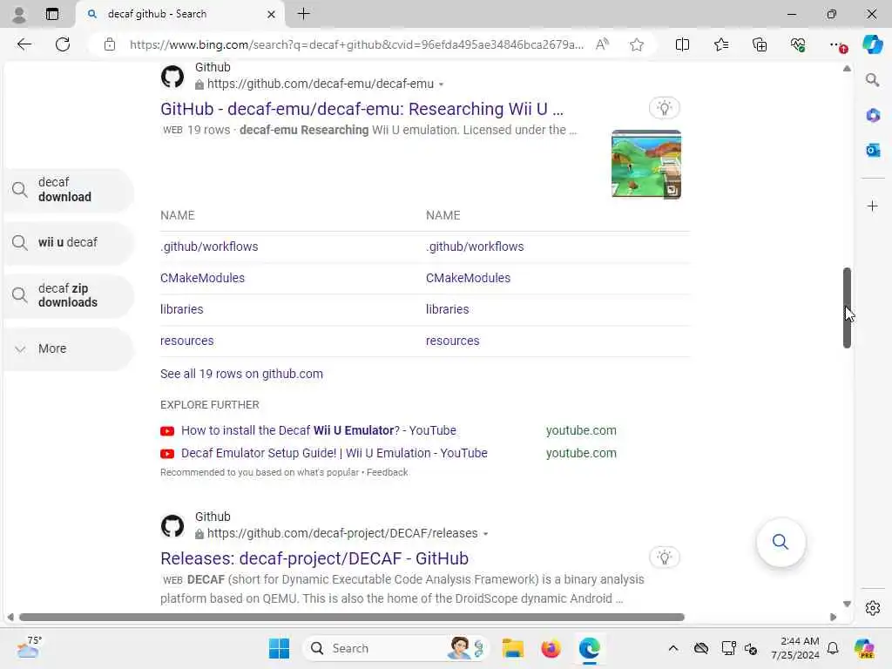Open left column .github/workflows link
Image resolution: width=892 pixels, height=669 pixels.
coord(209,247)
